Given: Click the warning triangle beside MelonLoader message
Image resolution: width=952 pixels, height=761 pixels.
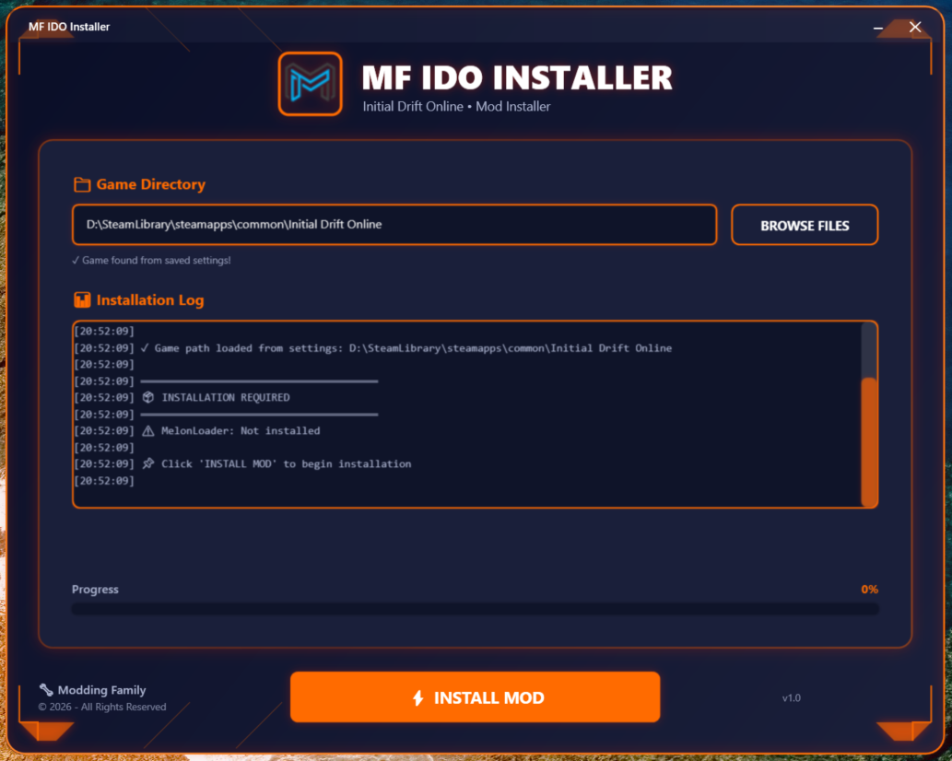Looking at the screenshot, I should point(147,430).
